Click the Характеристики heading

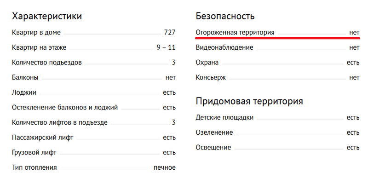pyautogui.click(x=47, y=17)
